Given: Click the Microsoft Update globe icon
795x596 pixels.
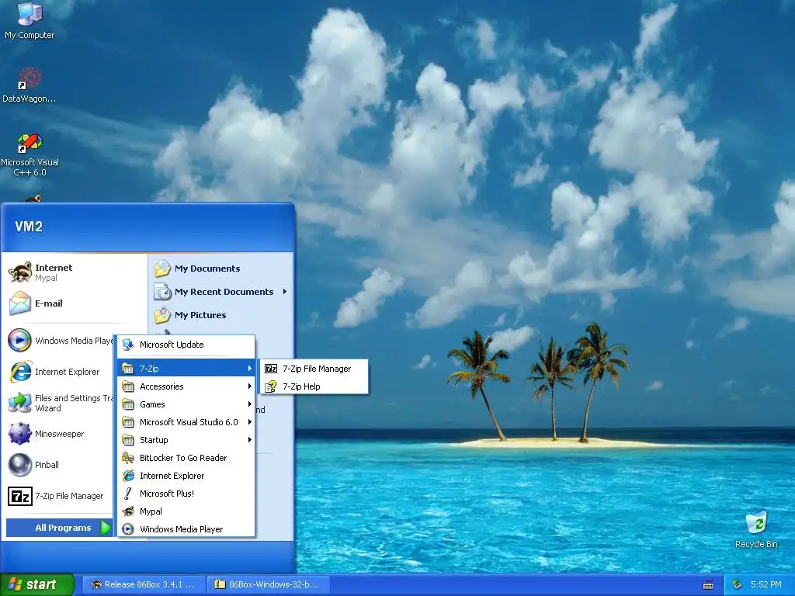Looking at the screenshot, I should [128, 345].
